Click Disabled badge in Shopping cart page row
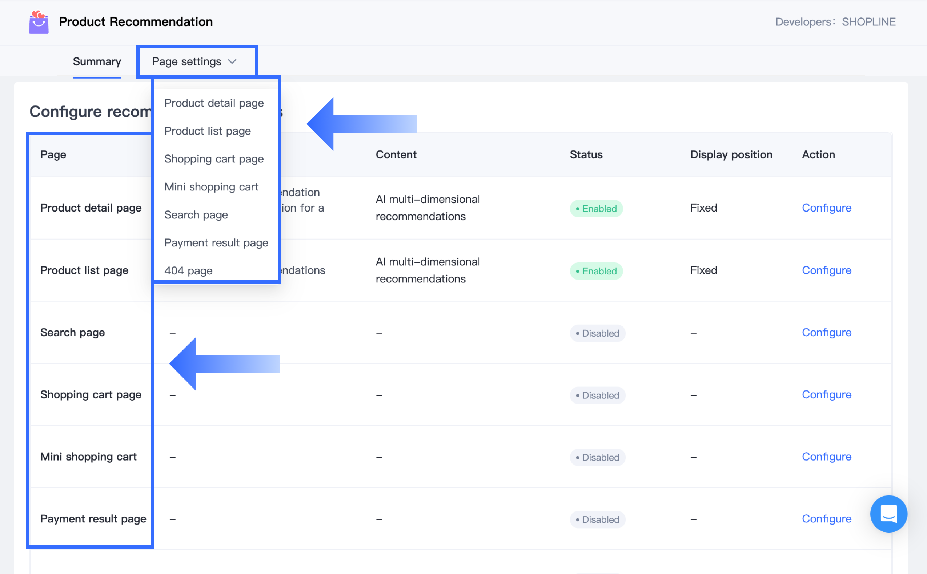 598,396
